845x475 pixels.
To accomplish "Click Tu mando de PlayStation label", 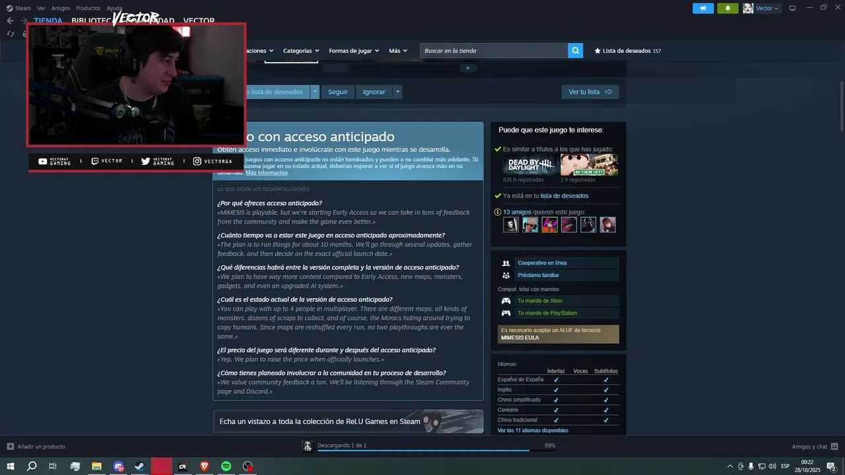I will pos(547,313).
